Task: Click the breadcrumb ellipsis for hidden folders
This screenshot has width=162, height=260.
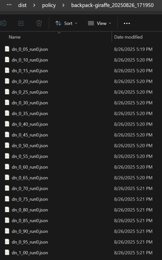Action: 9,5
